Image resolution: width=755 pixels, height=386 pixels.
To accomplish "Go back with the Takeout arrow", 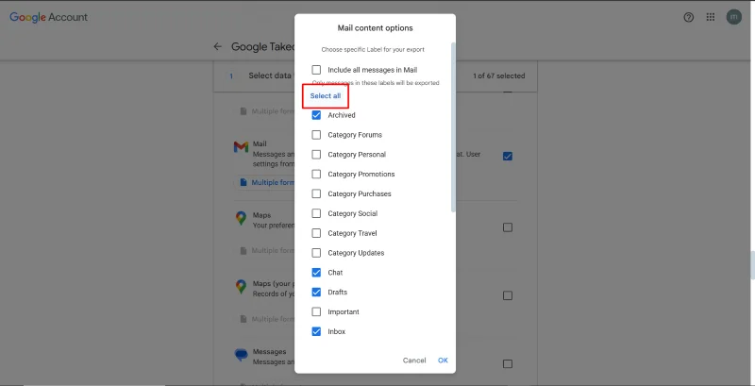I will (218, 46).
